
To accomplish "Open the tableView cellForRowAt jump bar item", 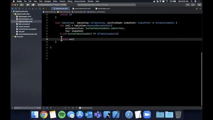I will (x=96, y=12).
